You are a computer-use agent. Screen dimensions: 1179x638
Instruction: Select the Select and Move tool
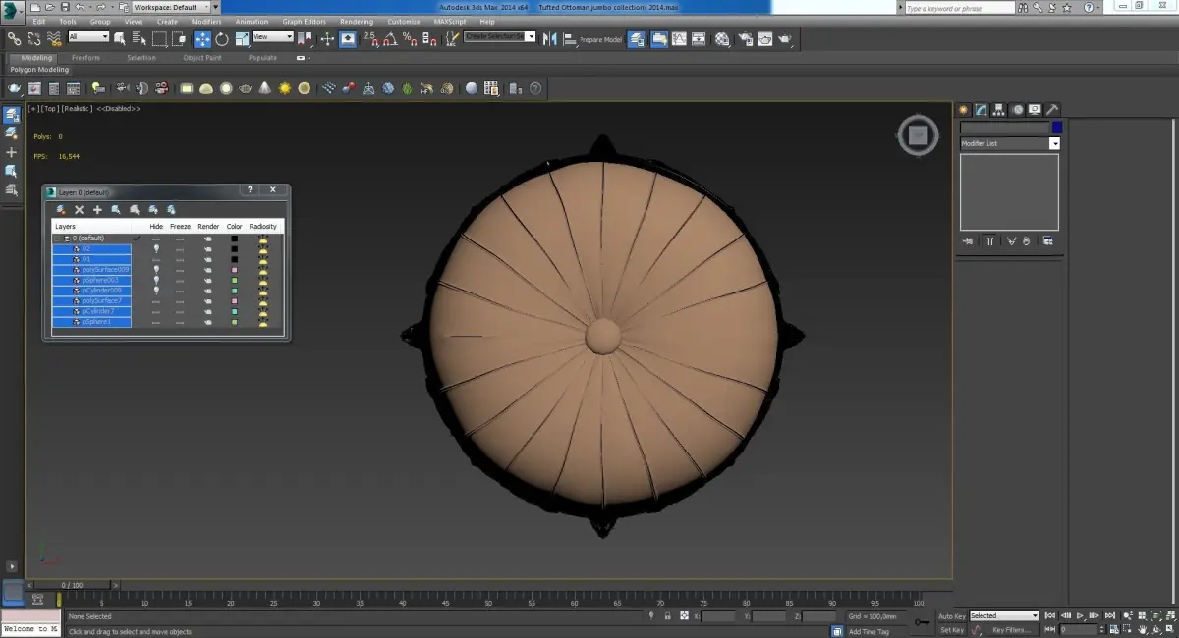tap(202, 39)
